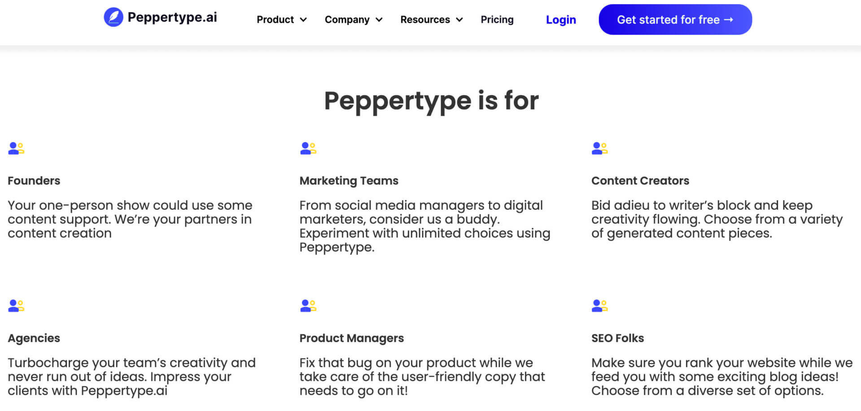Click the people icon above Agencies

(16, 306)
